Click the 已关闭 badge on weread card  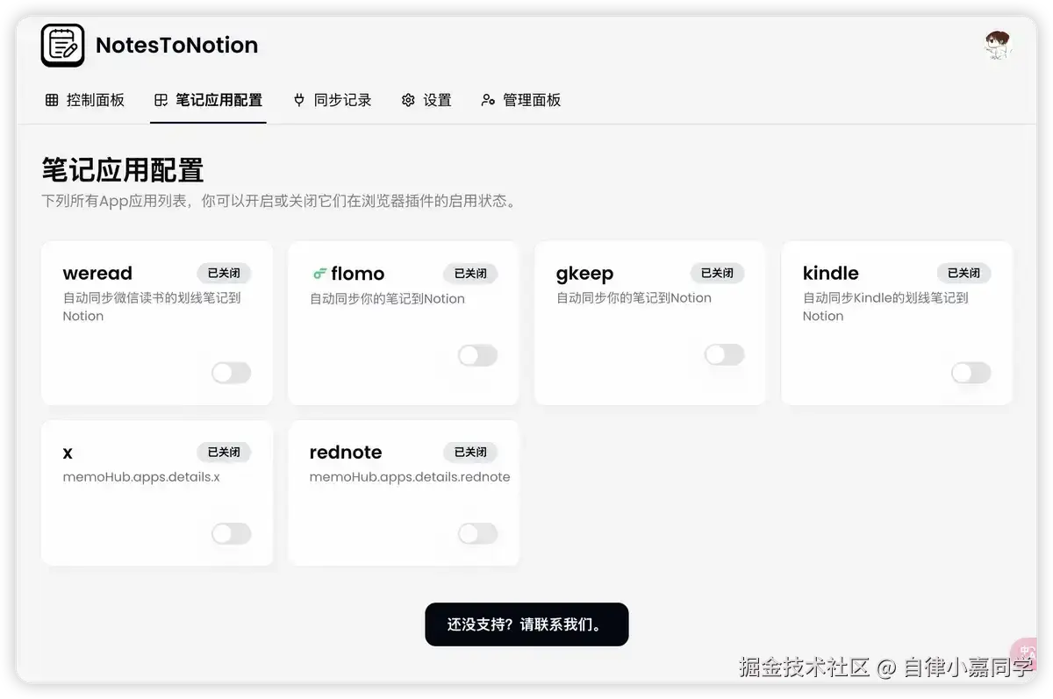click(x=224, y=274)
